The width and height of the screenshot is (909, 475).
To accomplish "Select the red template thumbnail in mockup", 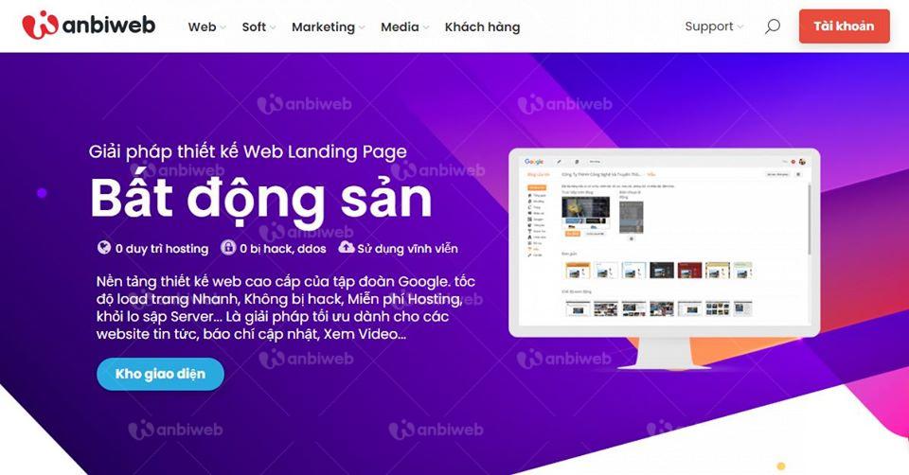I will [x=689, y=270].
